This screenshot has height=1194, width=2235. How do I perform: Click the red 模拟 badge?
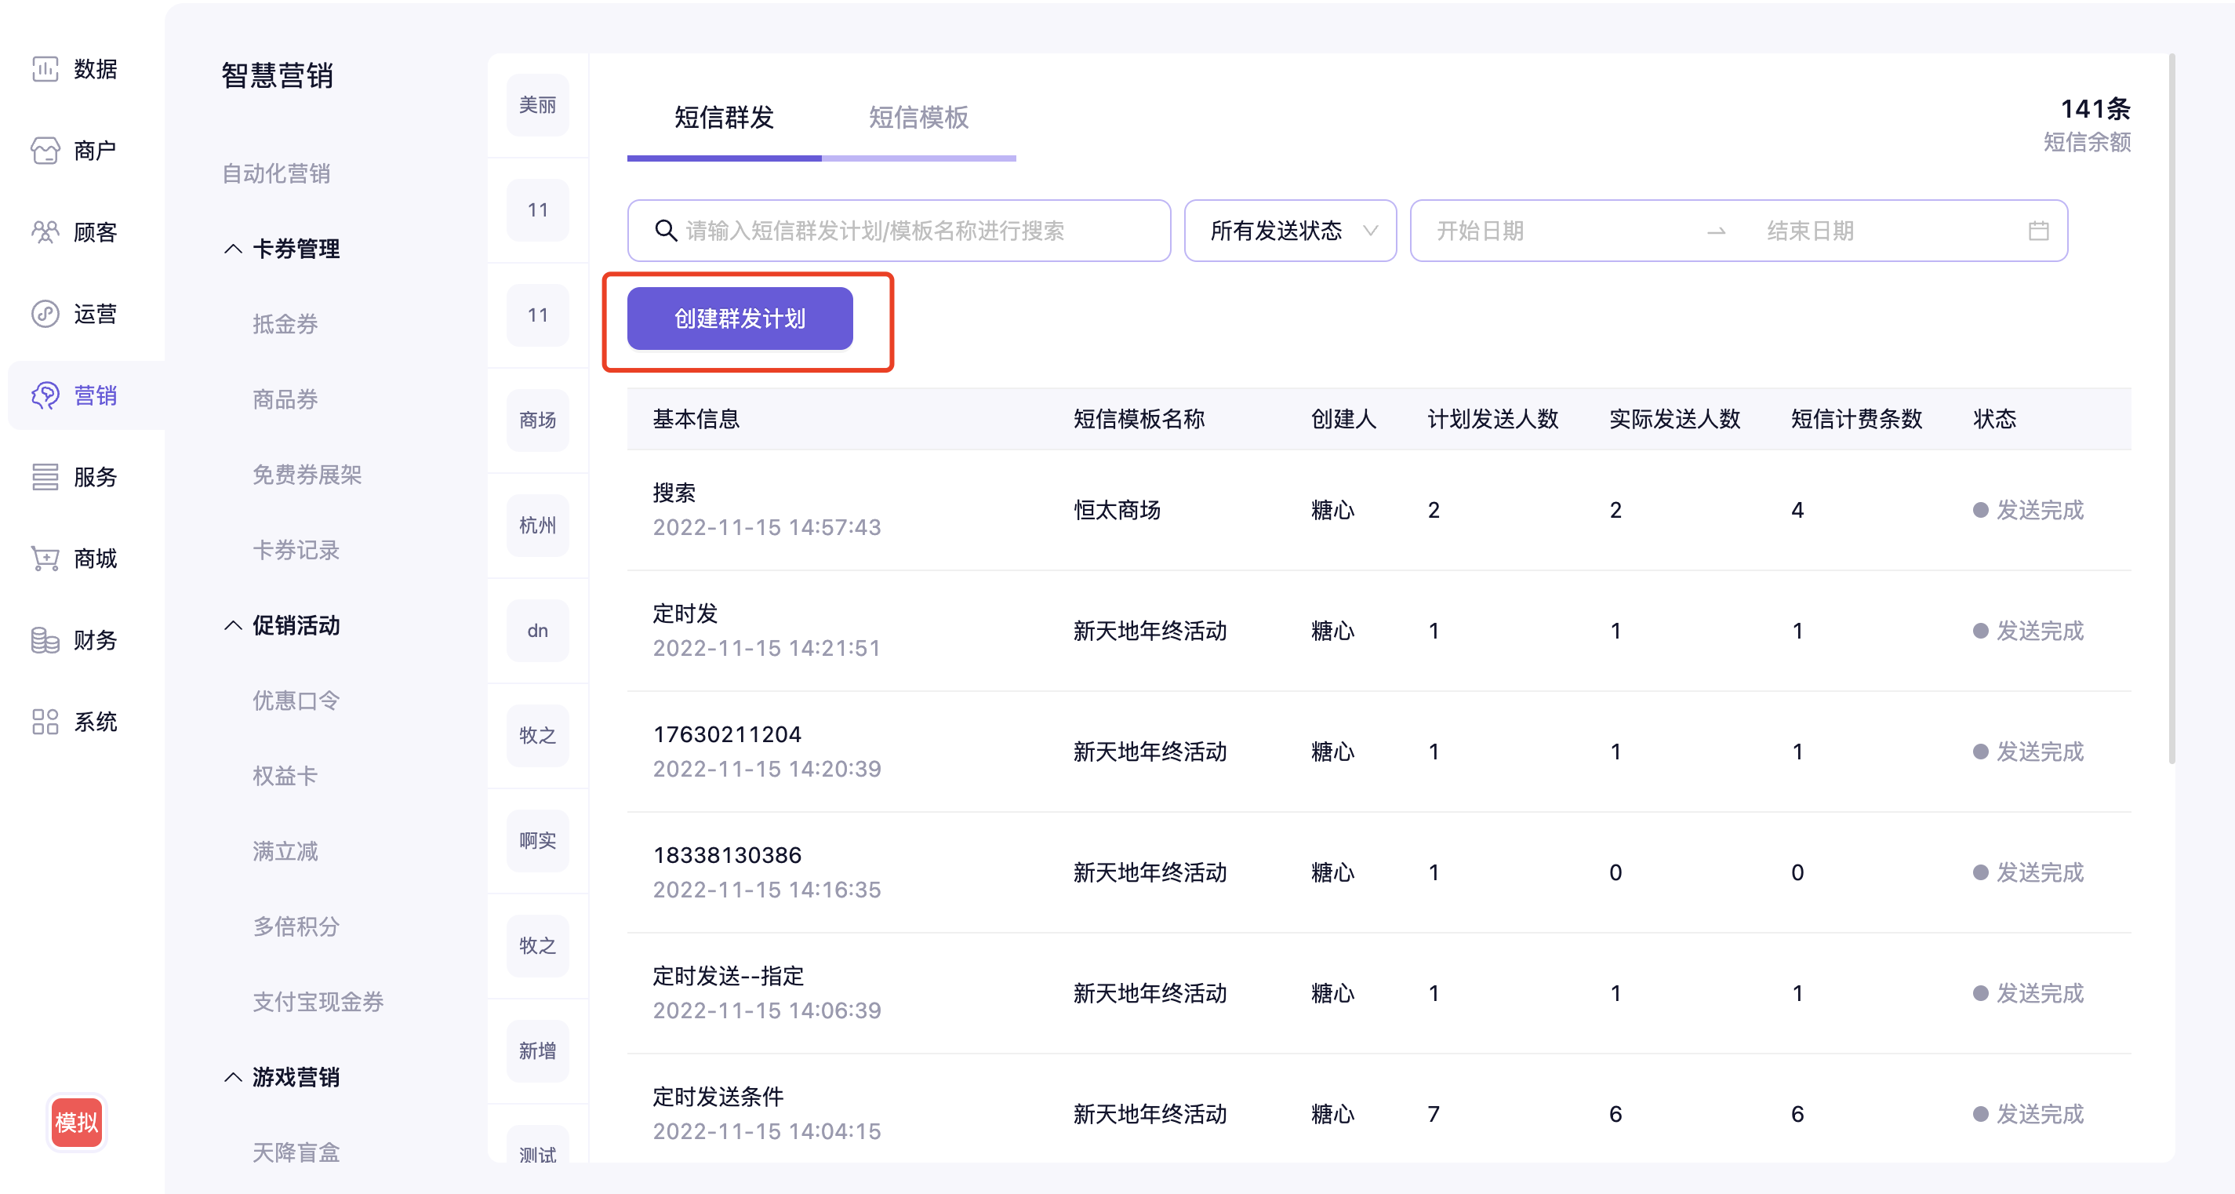click(x=76, y=1122)
